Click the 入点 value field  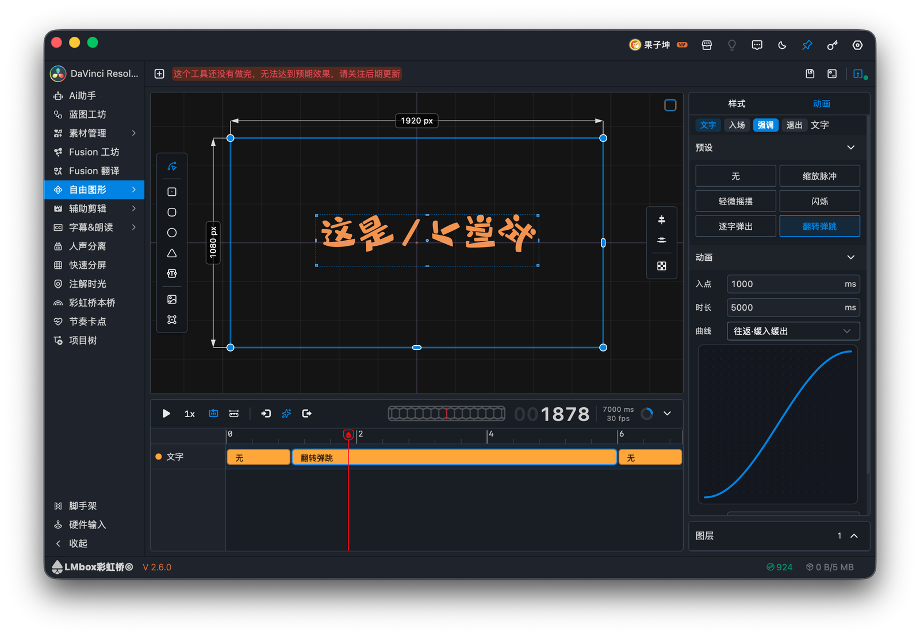(793, 284)
